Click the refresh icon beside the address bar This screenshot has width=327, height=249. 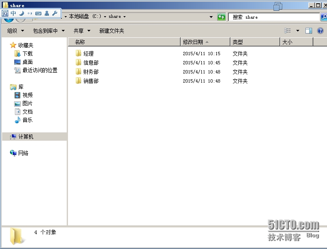[221, 17]
